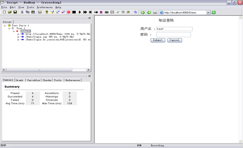Expand the /Demo/login.jsp request node
The height and width of the screenshot is (148, 243).
[18, 37]
